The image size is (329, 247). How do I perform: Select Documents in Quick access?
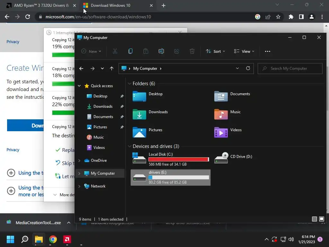(x=103, y=116)
